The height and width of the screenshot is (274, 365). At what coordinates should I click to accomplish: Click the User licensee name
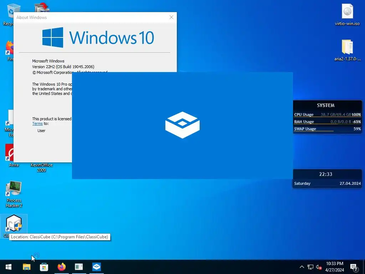pyautogui.click(x=41, y=131)
